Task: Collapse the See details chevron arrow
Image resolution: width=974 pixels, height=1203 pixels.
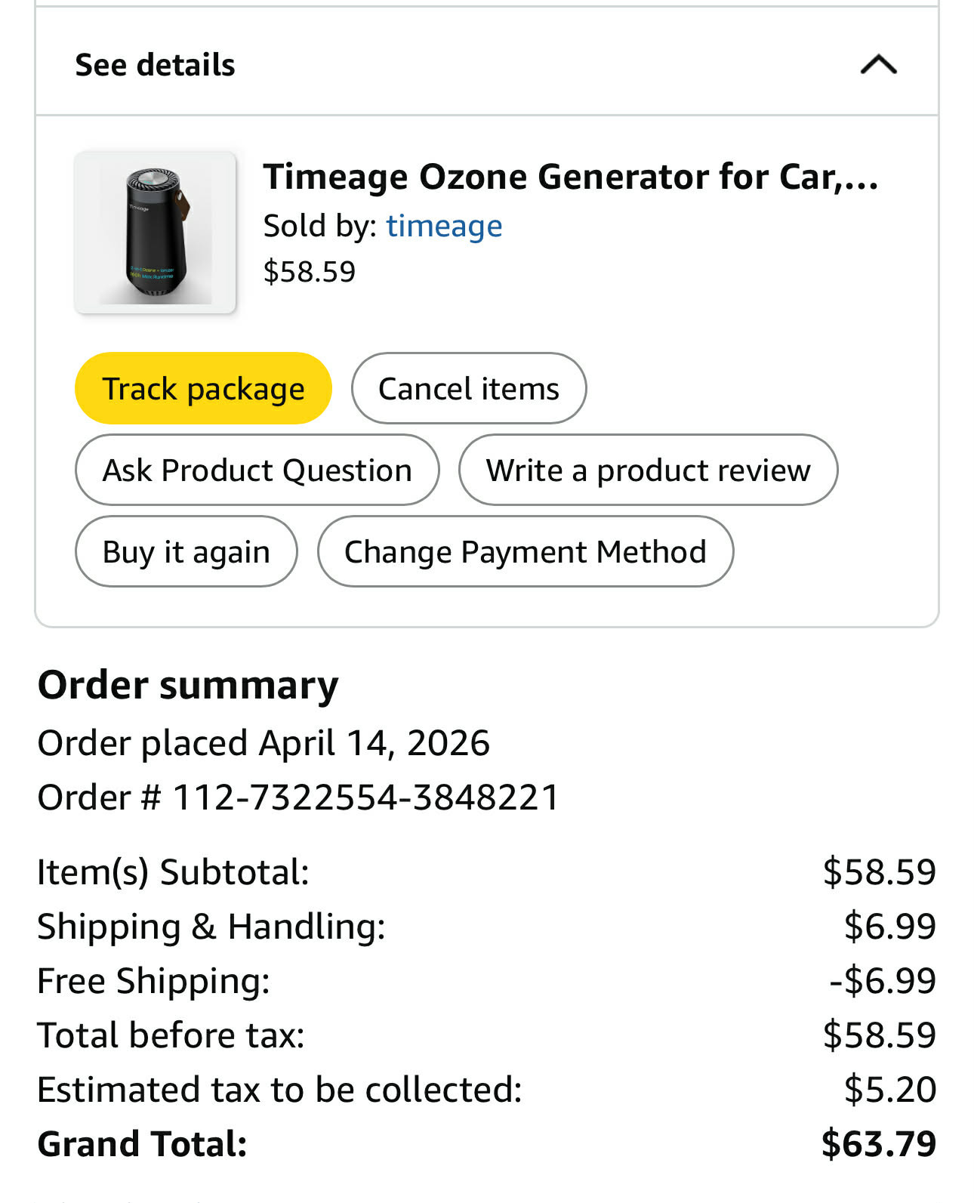Action: [x=878, y=65]
